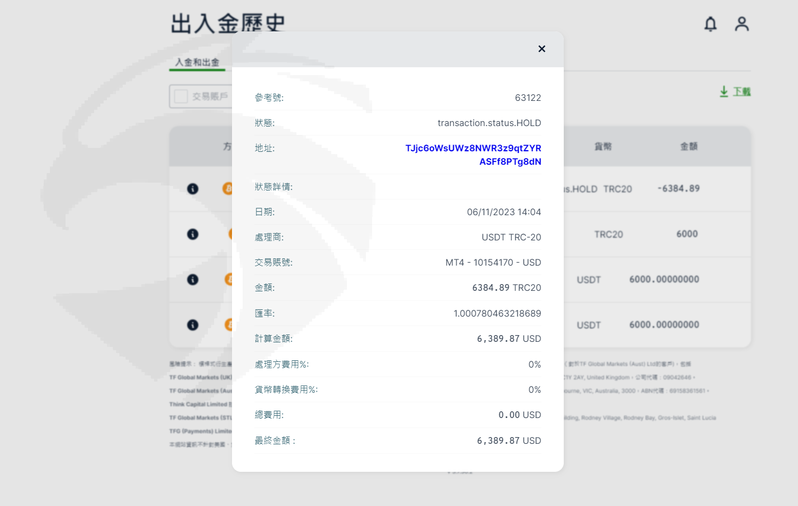Tick the 交易賬戶 checkbox
The image size is (798, 506).
(181, 96)
